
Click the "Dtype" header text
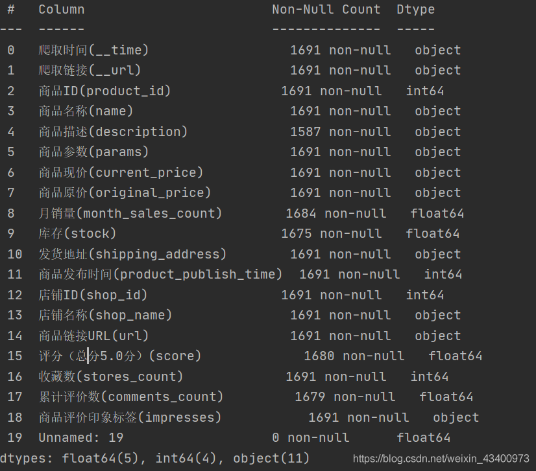click(415, 10)
